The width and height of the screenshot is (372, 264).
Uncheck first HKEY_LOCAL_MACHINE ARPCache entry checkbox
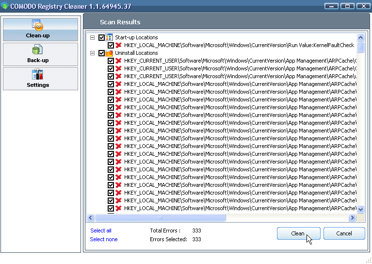111,84
